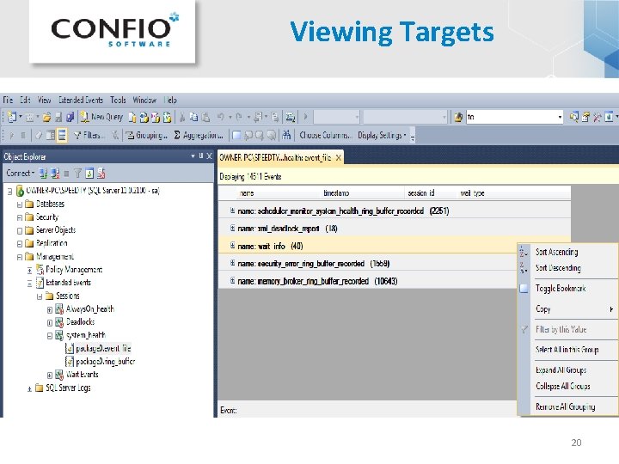Click the wait type column header
The width and height of the screenshot is (619, 464).
(x=472, y=193)
